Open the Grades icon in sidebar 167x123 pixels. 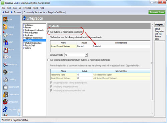point(5,72)
